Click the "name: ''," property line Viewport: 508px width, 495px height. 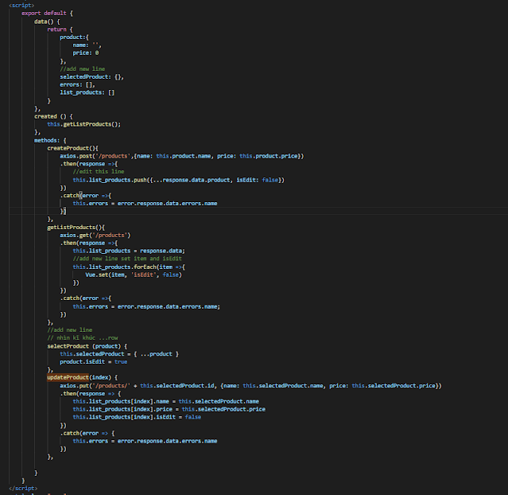(x=87, y=45)
